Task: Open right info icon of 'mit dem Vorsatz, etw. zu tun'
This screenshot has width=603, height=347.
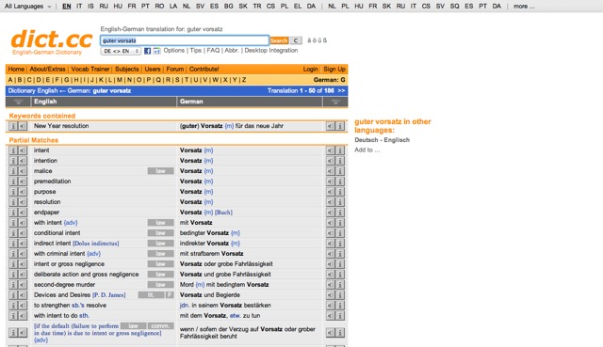Action: tap(340, 316)
